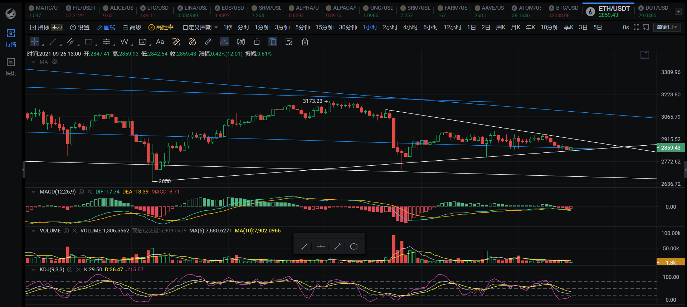Open the 单窗口 window layout dropdown

667,28
